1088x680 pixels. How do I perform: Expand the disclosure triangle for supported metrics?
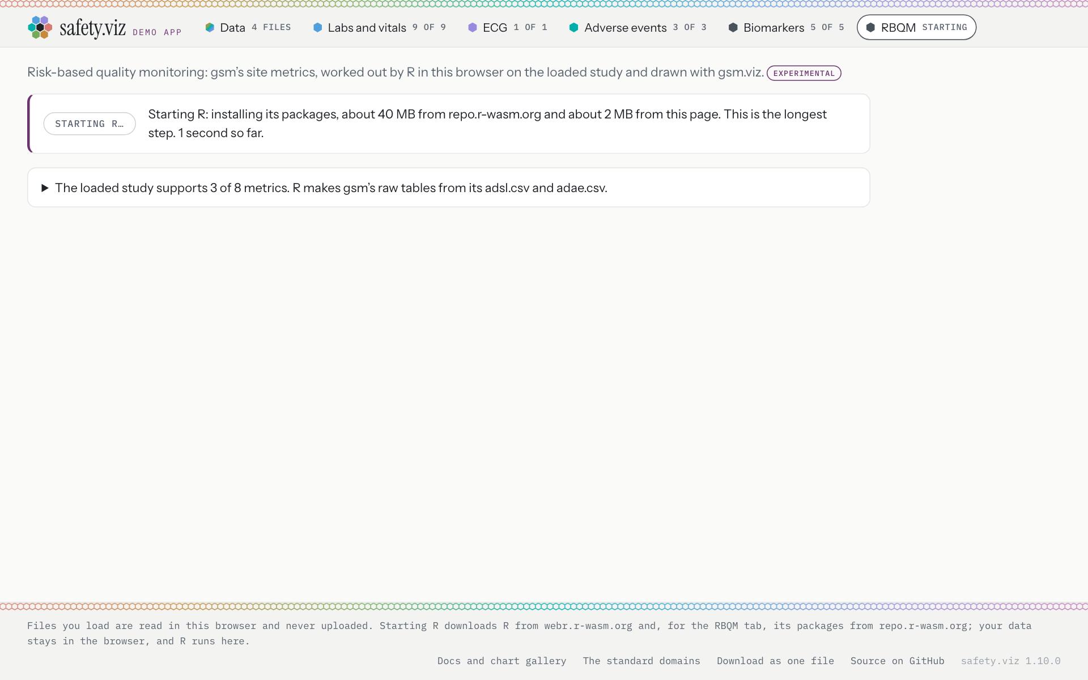point(45,188)
